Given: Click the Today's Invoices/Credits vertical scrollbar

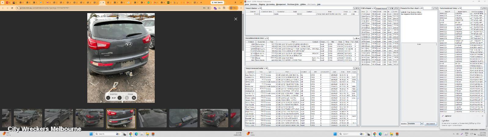Looking at the screenshot, I should [358, 99].
